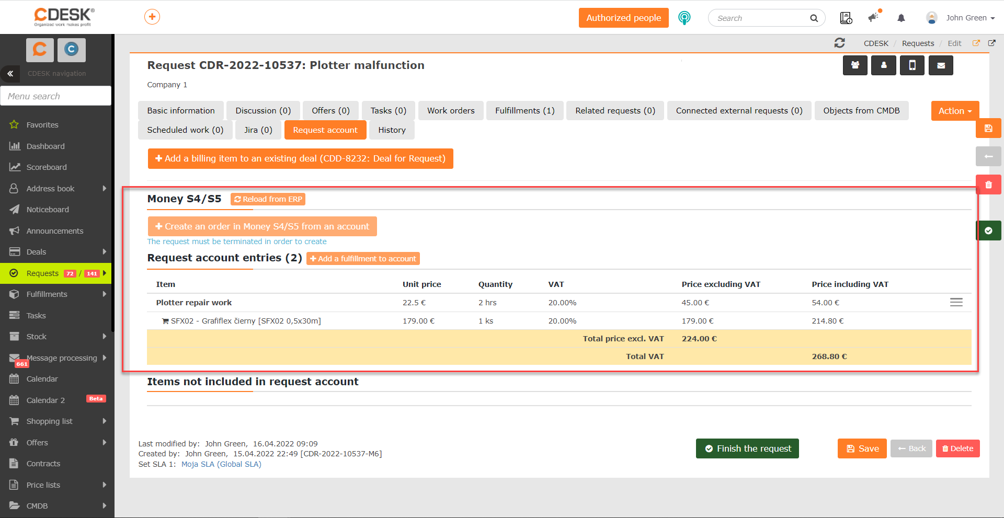
Task: Focus the Menu search field
Action: coord(55,96)
